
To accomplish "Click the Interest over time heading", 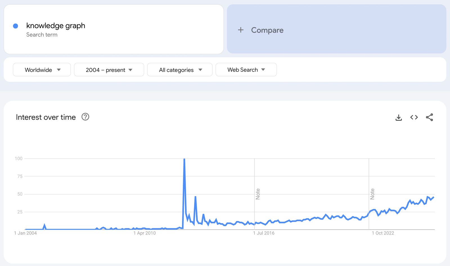I will point(46,117).
